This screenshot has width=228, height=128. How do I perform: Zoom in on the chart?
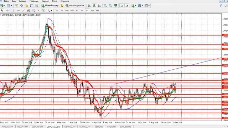point(105,6)
